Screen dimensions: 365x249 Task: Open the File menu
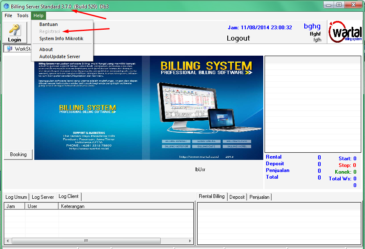8,15
